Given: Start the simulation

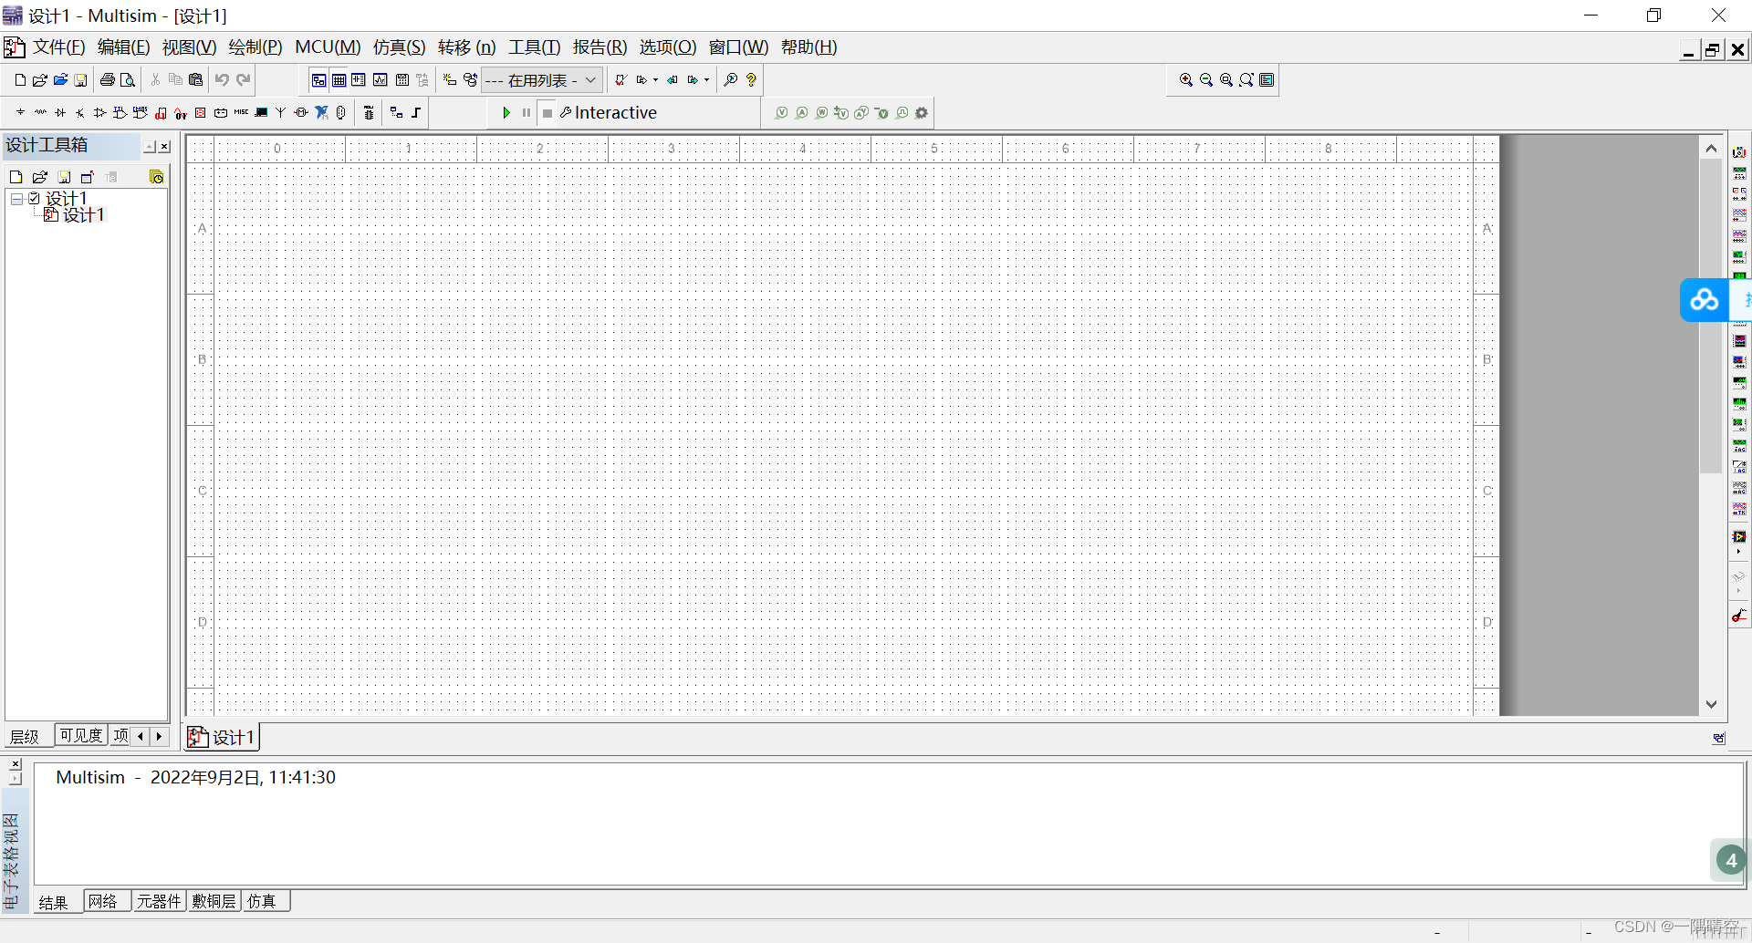Looking at the screenshot, I should coord(506,113).
